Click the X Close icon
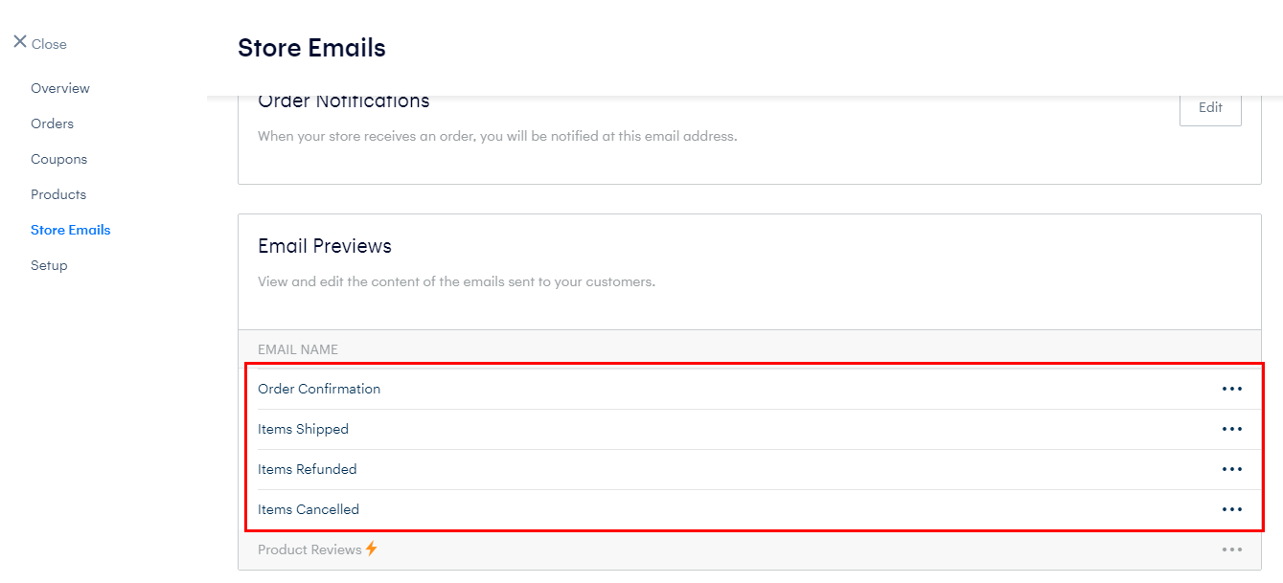1283x583 pixels. coord(19,42)
